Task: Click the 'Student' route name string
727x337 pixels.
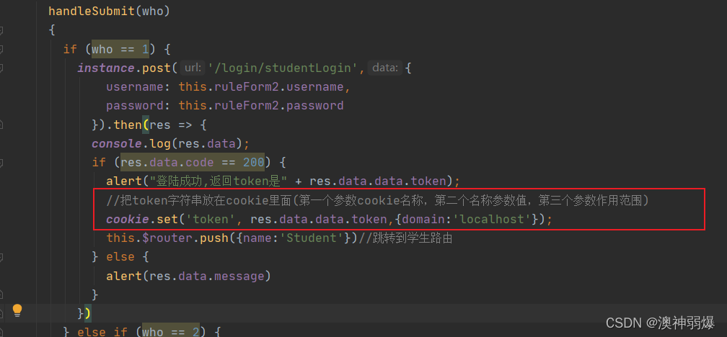Action: tap(312, 238)
